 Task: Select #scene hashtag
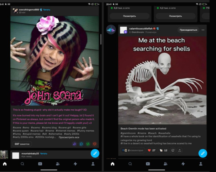tap(17, 128)
